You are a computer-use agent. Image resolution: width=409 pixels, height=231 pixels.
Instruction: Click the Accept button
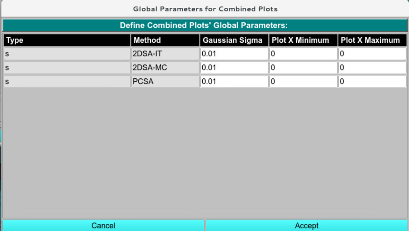click(306, 226)
